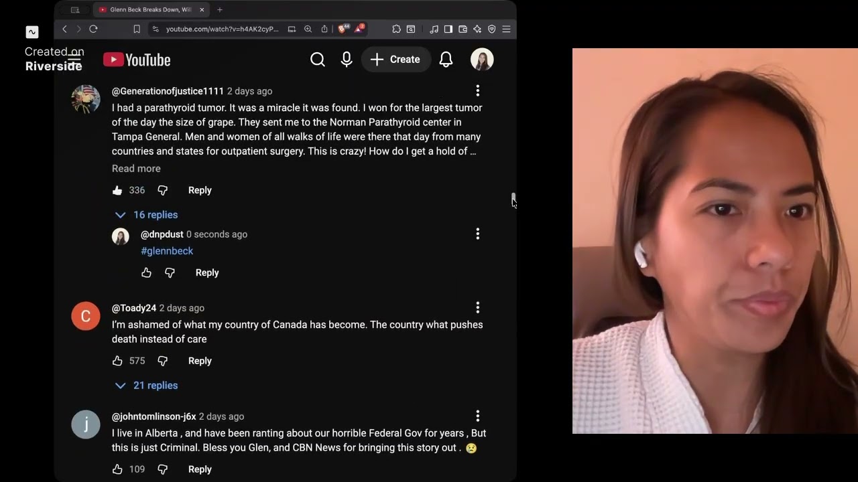Reply to the dnpdust reply
This screenshot has height=482, width=858.
coord(207,272)
